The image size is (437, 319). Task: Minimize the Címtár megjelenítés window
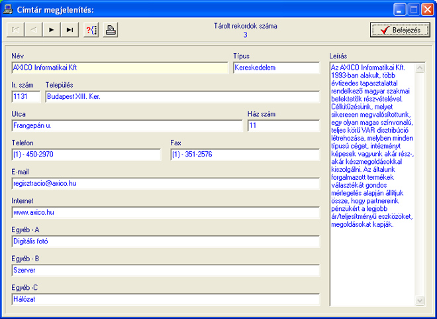tap(400, 9)
